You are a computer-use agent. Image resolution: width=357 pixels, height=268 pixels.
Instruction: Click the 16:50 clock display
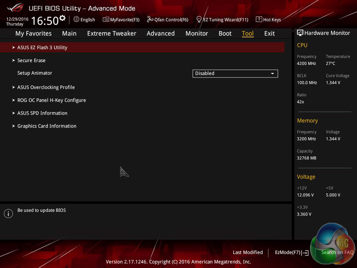[x=45, y=21]
